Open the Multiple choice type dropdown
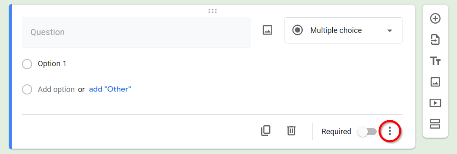The height and width of the screenshot is (154, 457). click(343, 30)
